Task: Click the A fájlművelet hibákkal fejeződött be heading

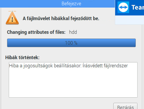Action: point(61,19)
